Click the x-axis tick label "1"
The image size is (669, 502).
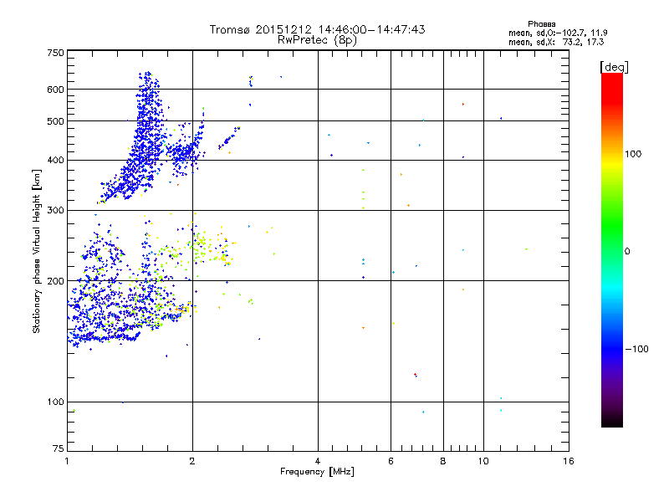pyautogui.click(x=67, y=461)
